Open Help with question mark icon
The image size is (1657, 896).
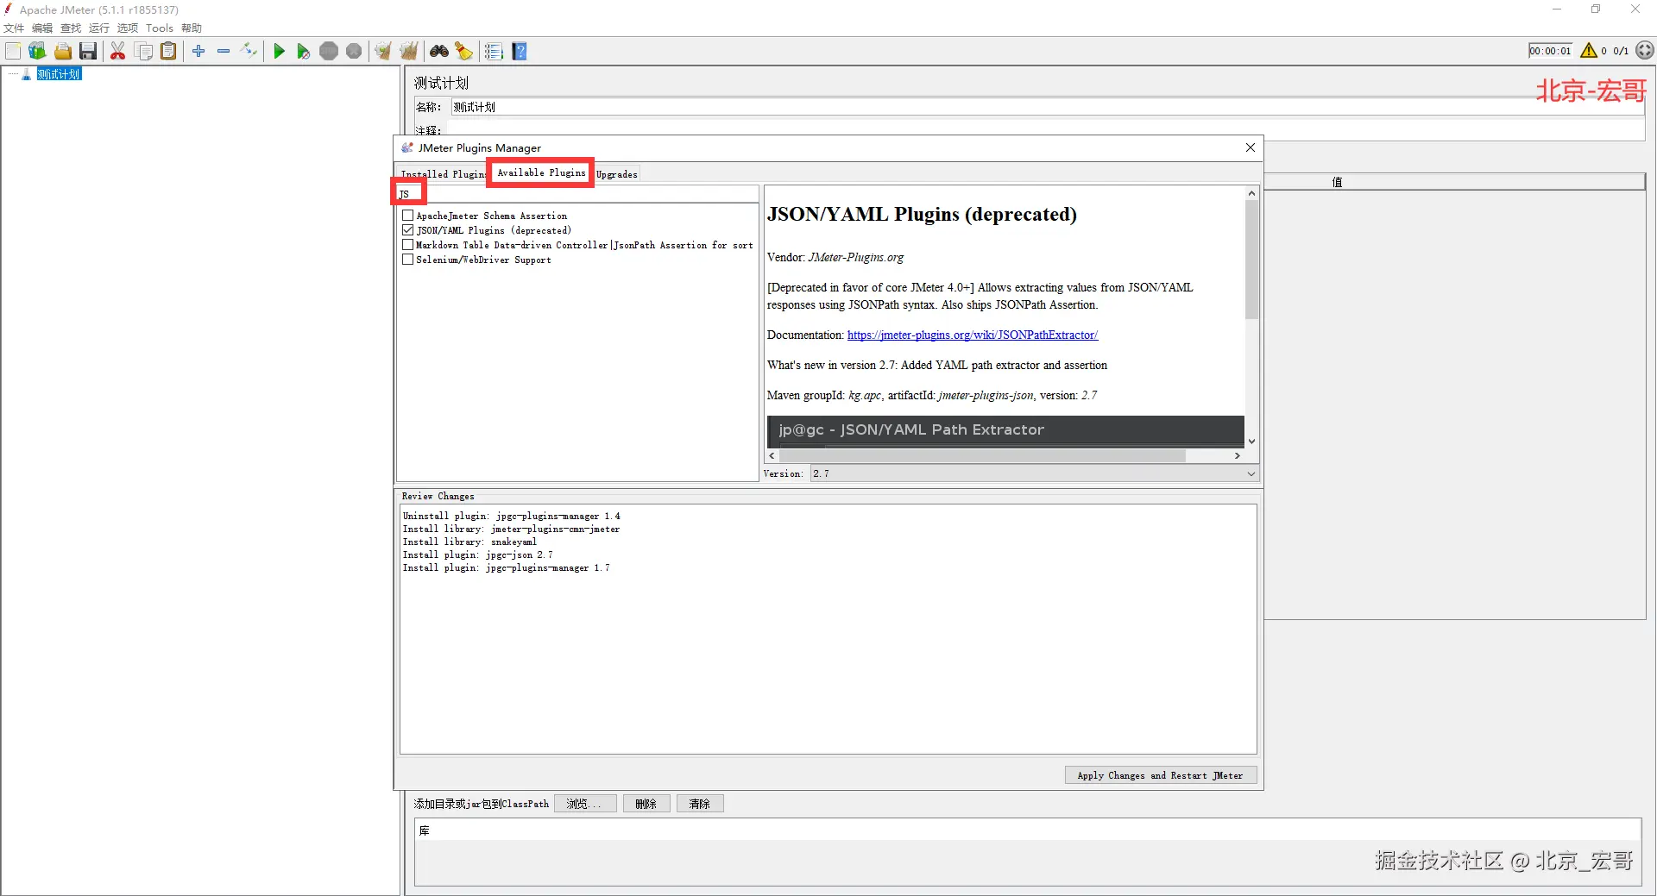pyautogui.click(x=520, y=52)
